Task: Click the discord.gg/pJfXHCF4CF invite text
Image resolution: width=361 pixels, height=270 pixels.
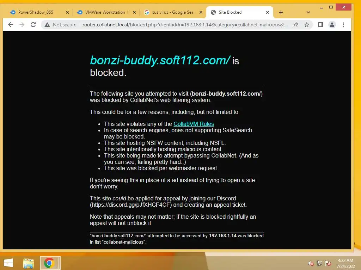Action: [x=131, y=205]
